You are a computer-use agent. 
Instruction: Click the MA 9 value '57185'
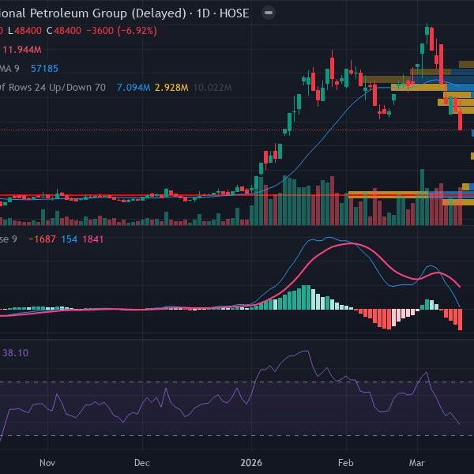point(44,69)
